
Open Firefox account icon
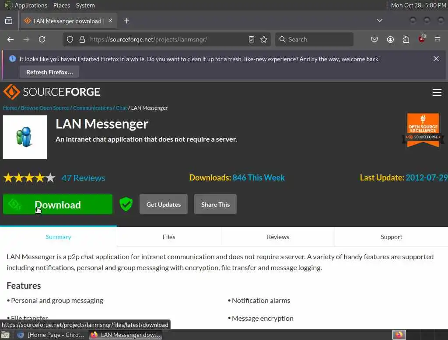(390, 39)
